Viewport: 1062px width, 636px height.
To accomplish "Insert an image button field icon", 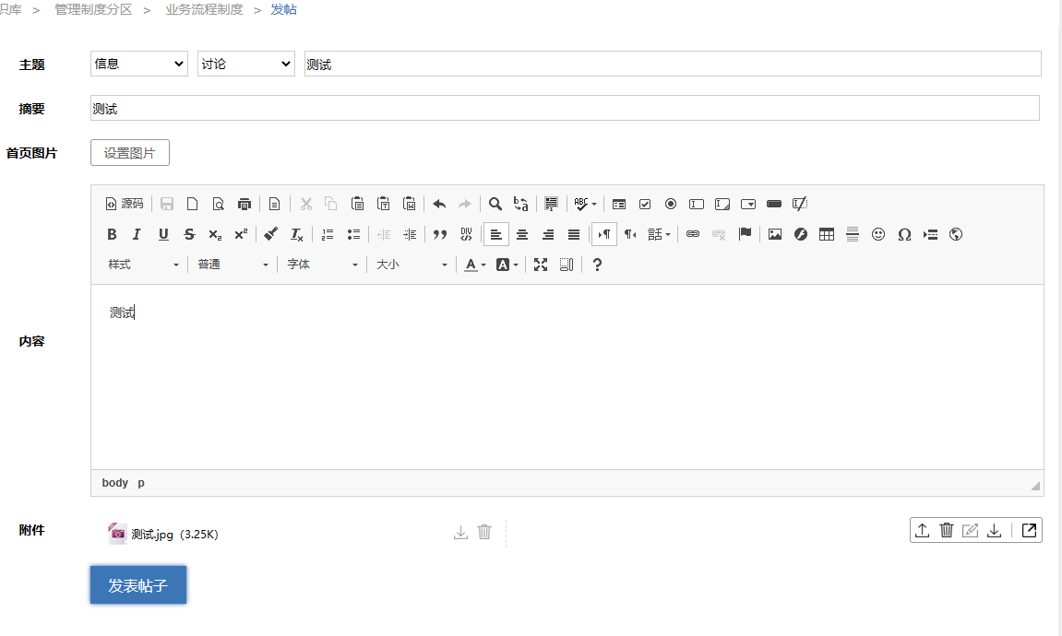I will [800, 204].
